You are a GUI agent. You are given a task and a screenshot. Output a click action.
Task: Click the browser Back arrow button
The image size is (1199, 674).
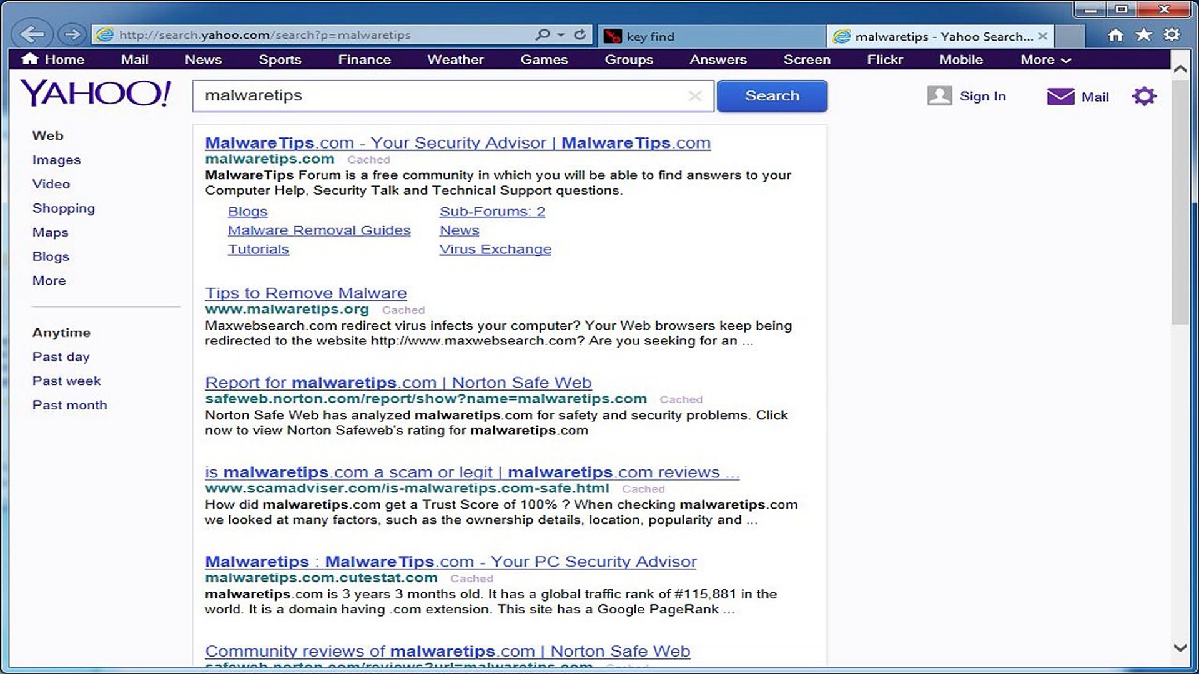point(32,34)
